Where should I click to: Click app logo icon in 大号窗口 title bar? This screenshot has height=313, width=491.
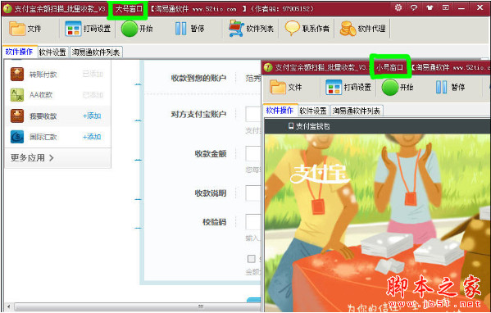(x=7, y=9)
